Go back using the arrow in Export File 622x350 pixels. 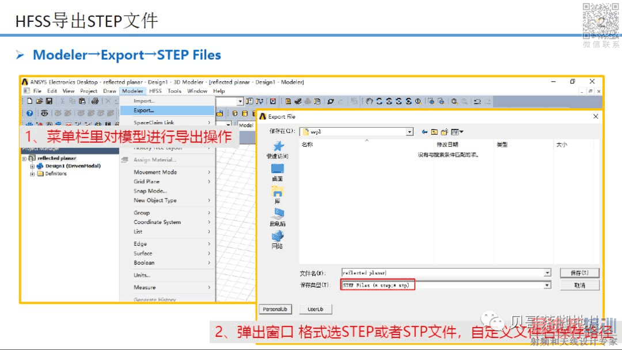coord(424,132)
